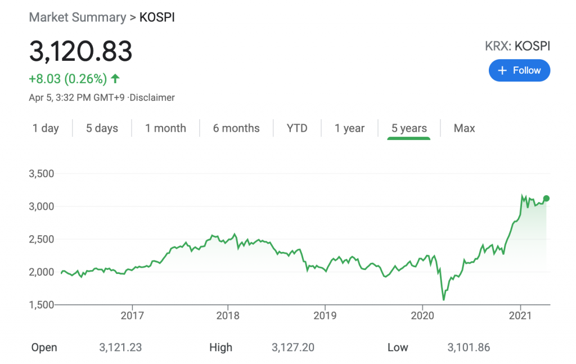Switch to the YTD tab
Viewport: 576px width, 364px height.
297,128
